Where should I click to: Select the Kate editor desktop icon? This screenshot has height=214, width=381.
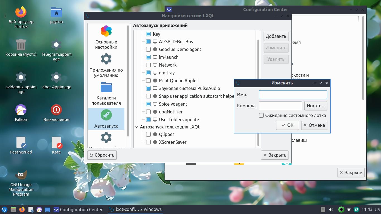coord(56,142)
